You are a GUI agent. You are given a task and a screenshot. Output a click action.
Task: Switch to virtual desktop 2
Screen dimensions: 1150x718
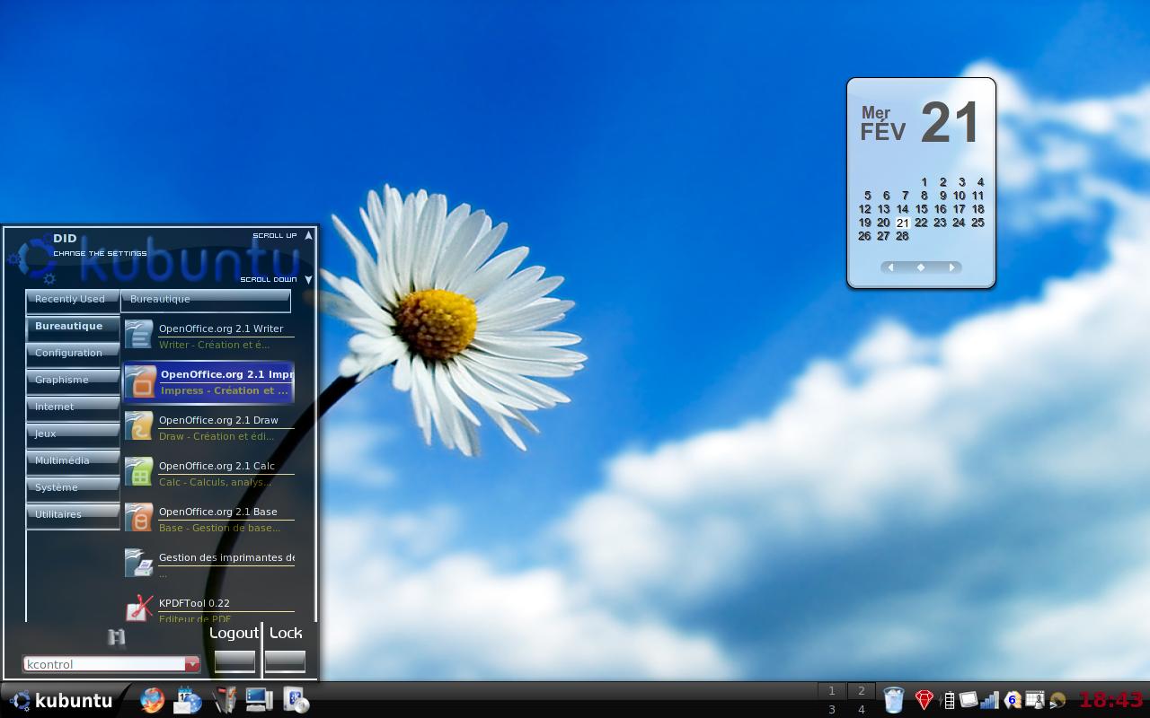[x=862, y=691]
